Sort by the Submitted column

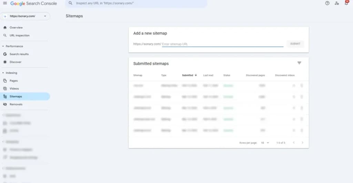[x=189, y=75]
